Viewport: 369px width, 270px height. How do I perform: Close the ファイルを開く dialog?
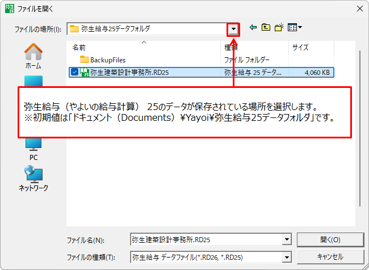pyautogui.click(x=358, y=8)
